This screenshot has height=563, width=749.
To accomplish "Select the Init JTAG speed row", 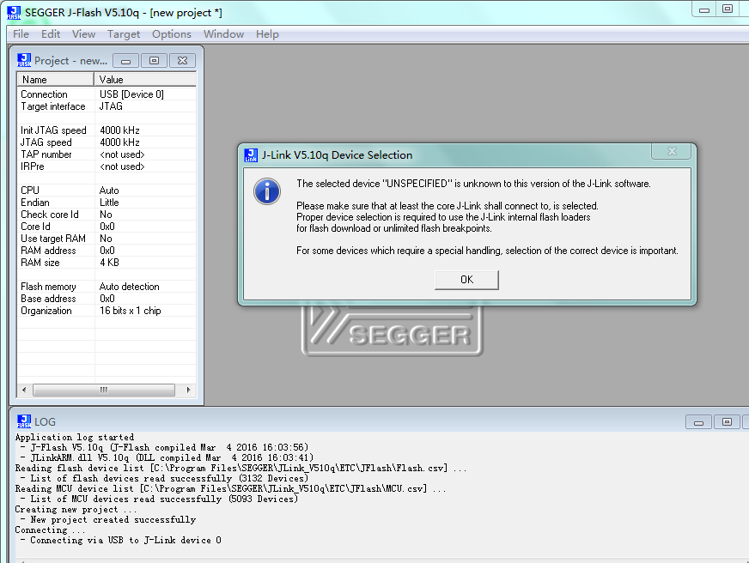I will (x=107, y=130).
